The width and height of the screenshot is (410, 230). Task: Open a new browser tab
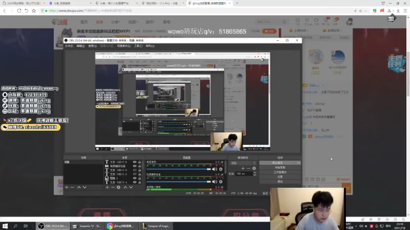(237, 3)
